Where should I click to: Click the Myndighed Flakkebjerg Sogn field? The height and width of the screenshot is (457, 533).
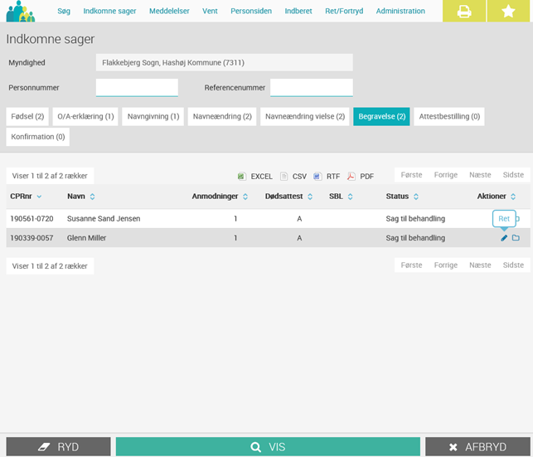click(x=225, y=62)
